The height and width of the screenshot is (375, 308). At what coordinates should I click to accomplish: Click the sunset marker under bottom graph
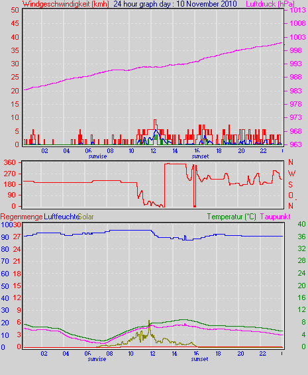pos(199,359)
